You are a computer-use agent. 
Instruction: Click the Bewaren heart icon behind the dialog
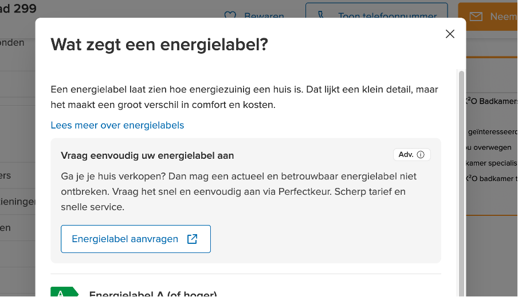coord(230,15)
